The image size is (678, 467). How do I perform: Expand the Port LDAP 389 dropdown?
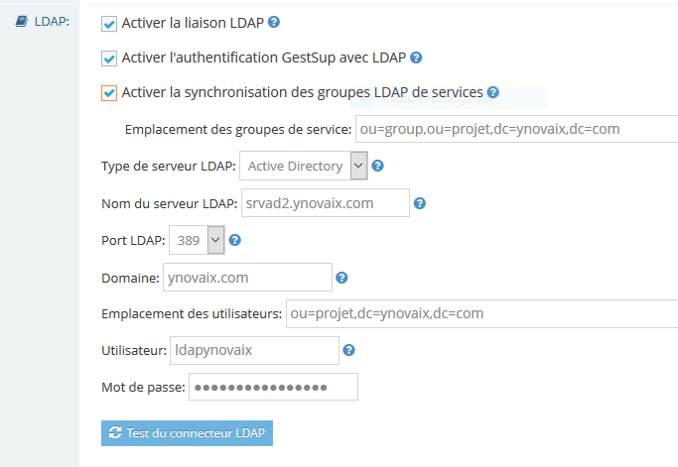pyautogui.click(x=197, y=240)
